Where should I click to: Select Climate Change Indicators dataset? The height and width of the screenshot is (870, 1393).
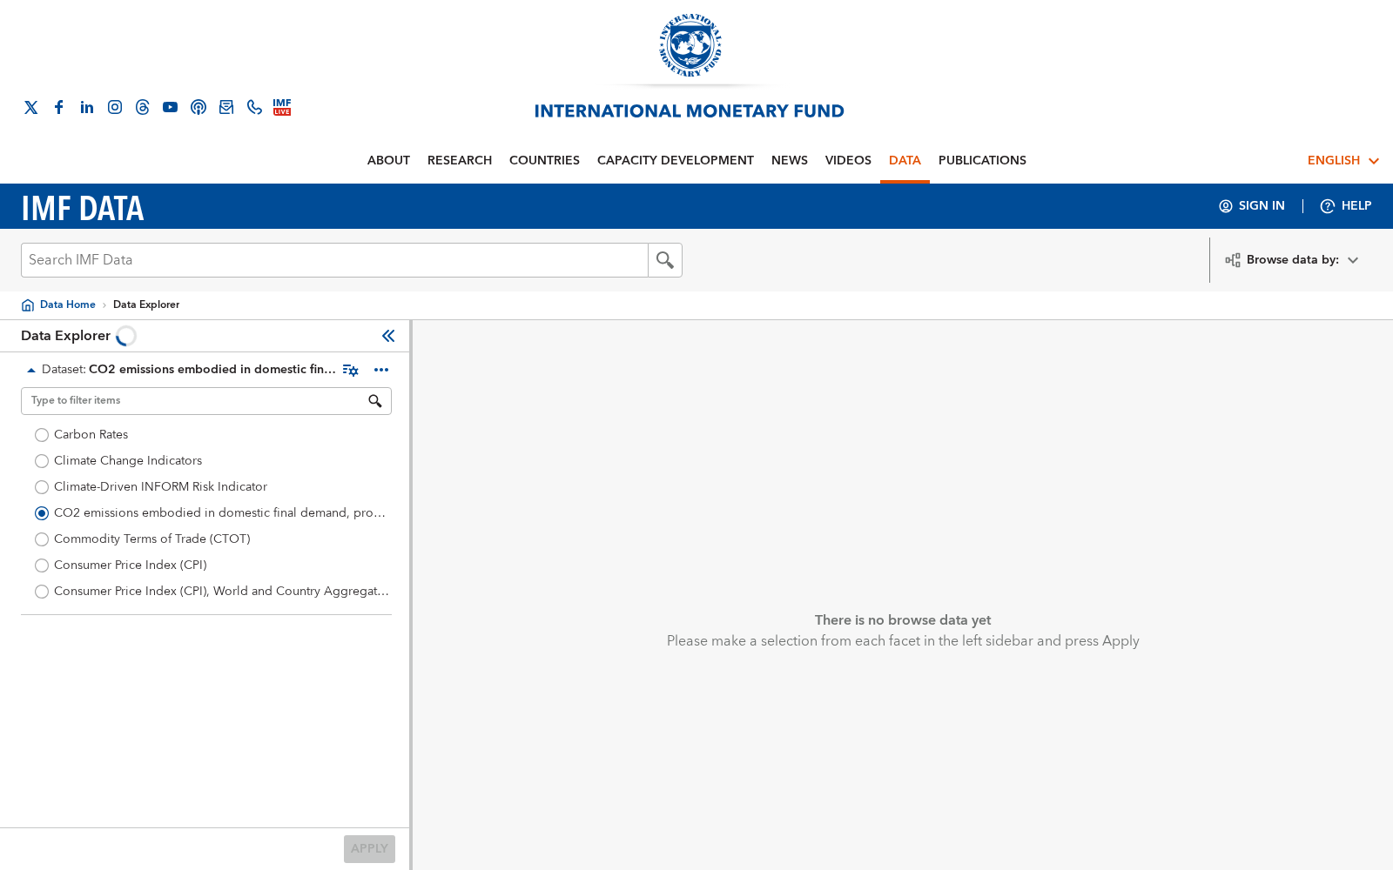click(x=42, y=461)
